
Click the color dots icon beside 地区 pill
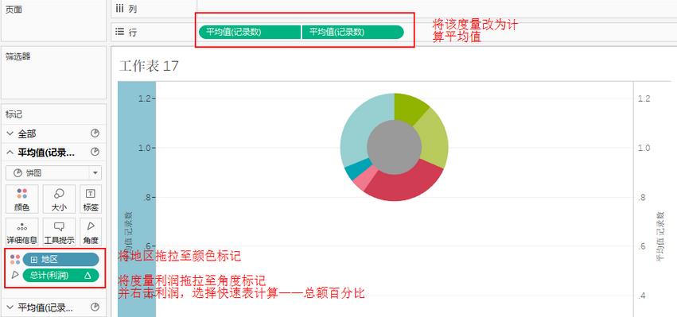[x=15, y=259]
